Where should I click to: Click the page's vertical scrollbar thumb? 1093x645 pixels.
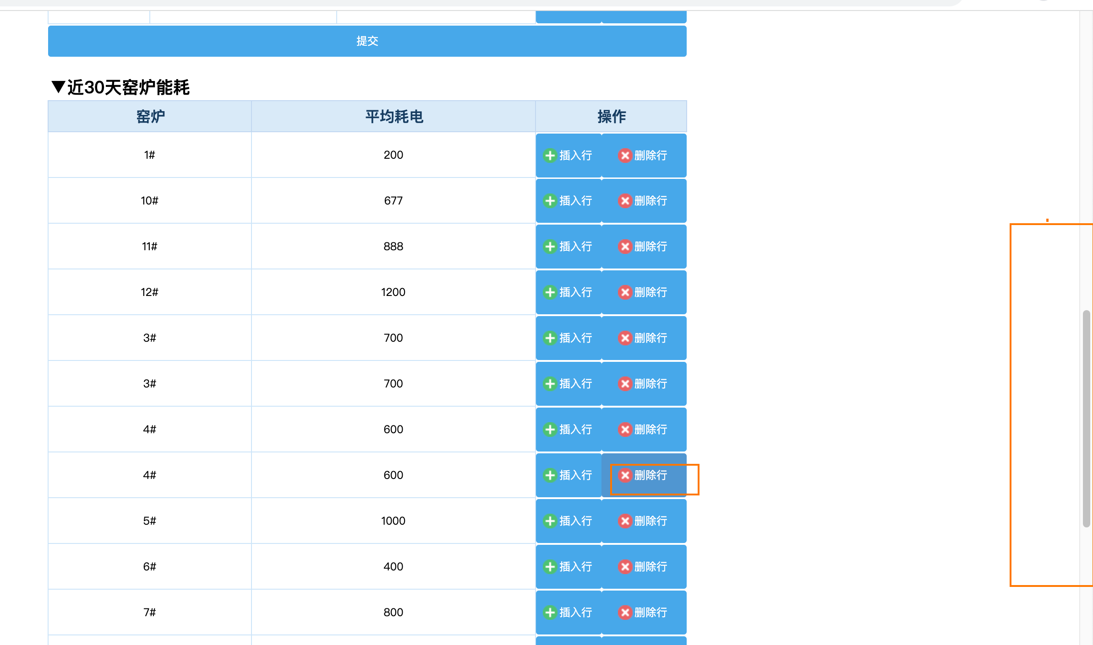(1086, 419)
